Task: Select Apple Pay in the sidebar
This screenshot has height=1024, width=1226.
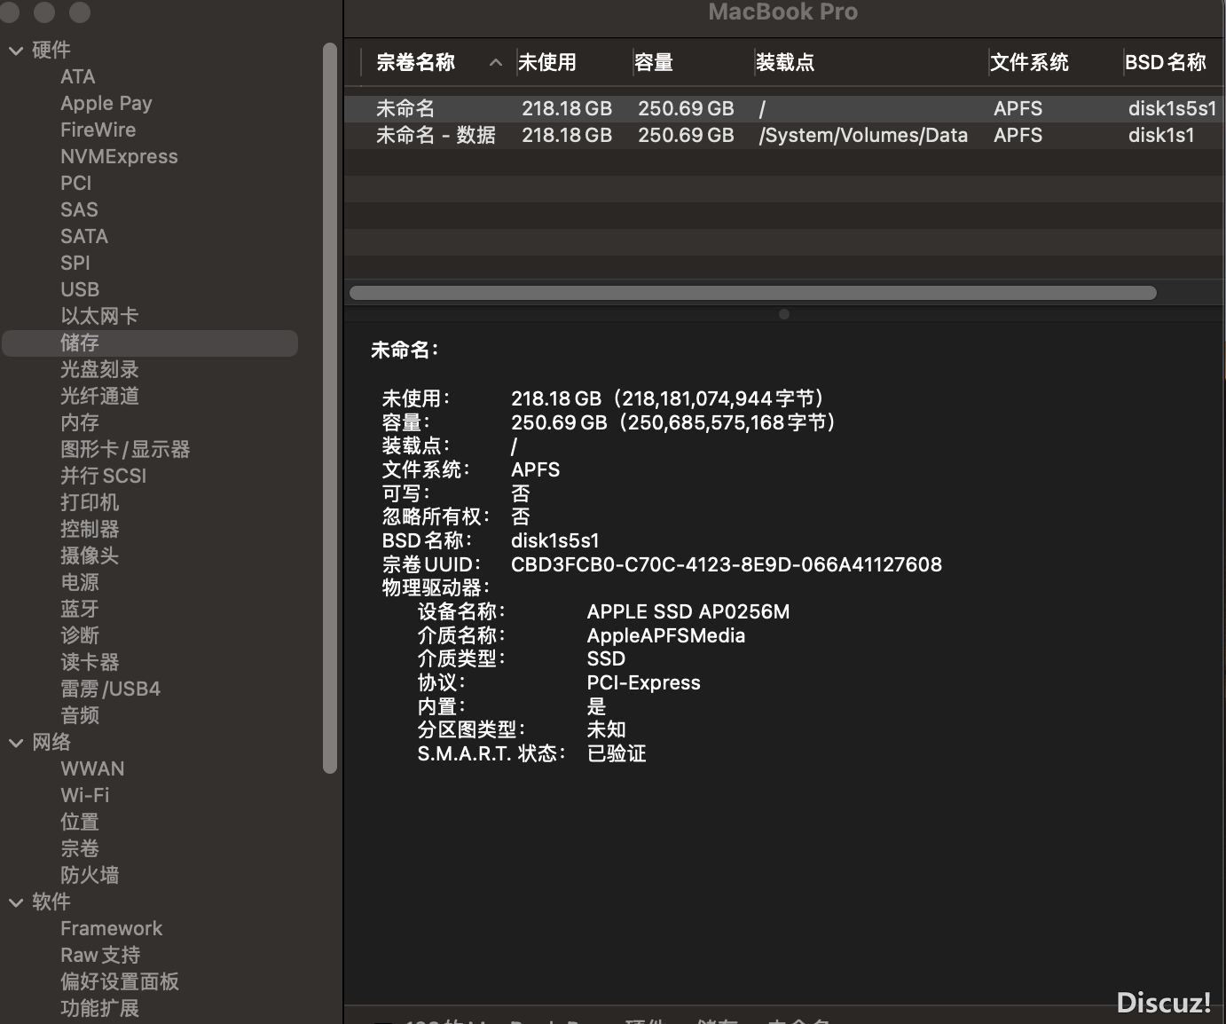Action: click(x=106, y=104)
